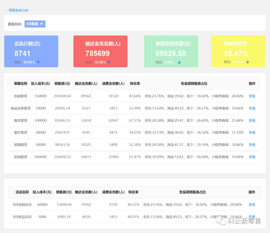Click the up arrow under 触达会员总数
Image resolution: width=270 pixels, height=233 pixels.
(109, 62)
